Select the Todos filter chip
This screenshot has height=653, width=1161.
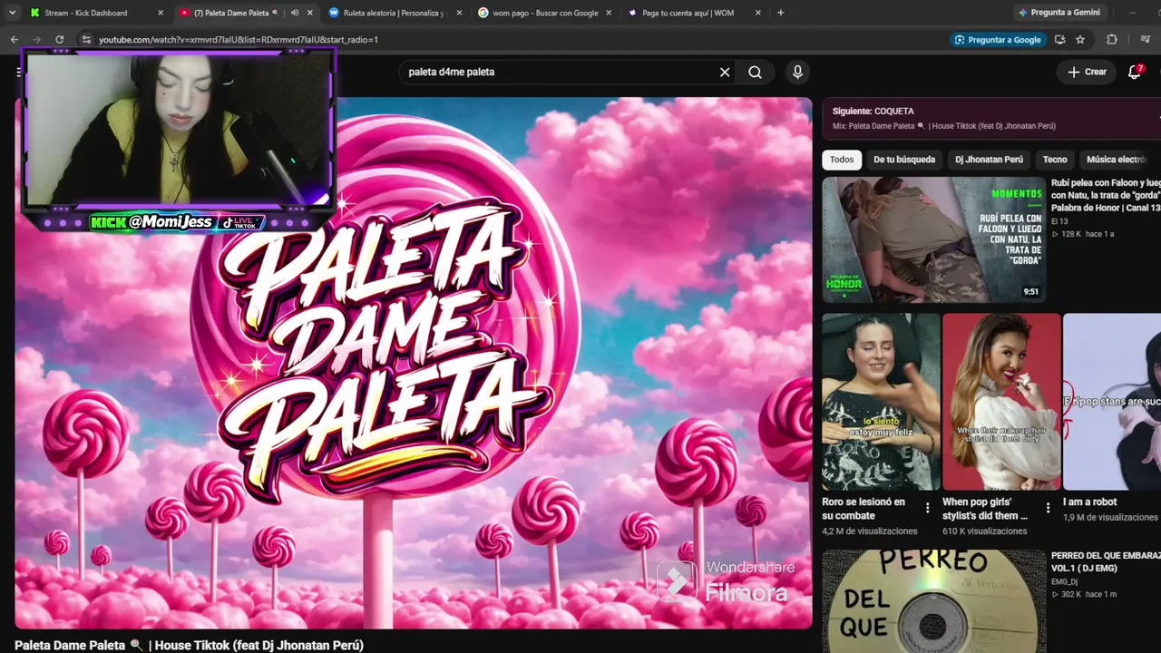point(842,160)
